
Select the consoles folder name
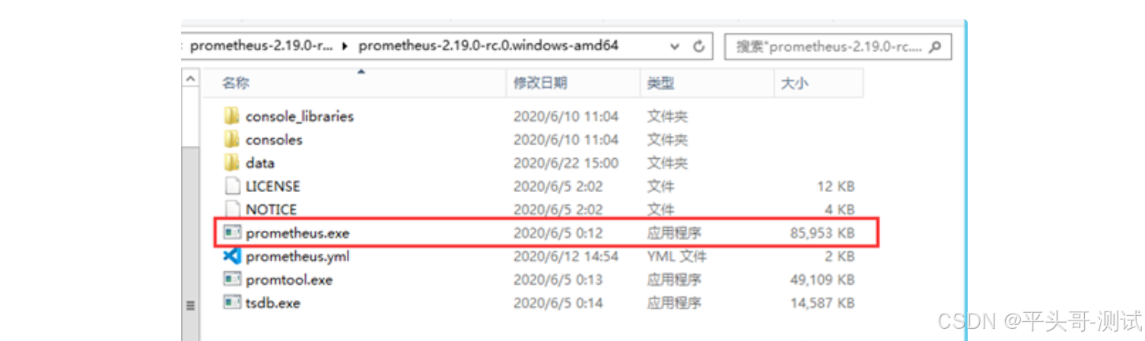click(274, 140)
